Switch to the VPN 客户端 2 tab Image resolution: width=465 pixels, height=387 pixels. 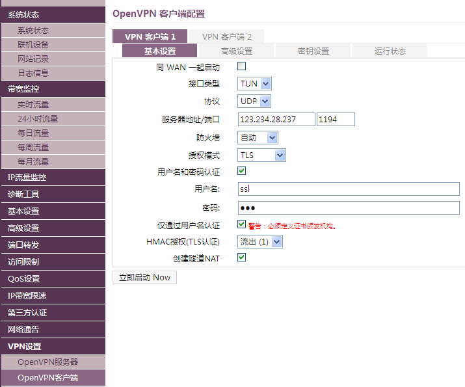[226, 36]
